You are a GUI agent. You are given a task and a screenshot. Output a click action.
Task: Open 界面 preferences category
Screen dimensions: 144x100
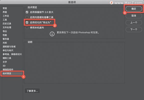(x=5, y=12)
